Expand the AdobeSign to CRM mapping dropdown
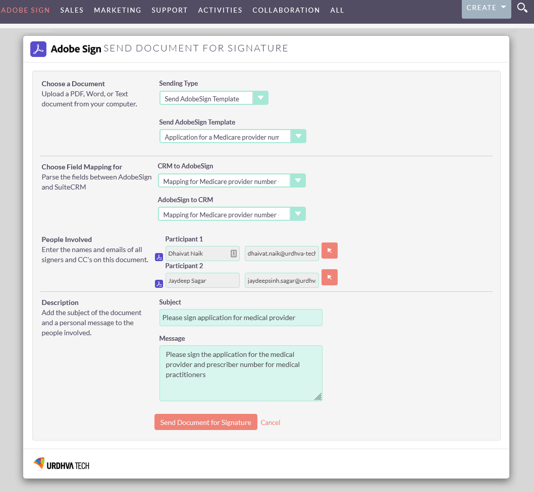 (x=232, y=214)
